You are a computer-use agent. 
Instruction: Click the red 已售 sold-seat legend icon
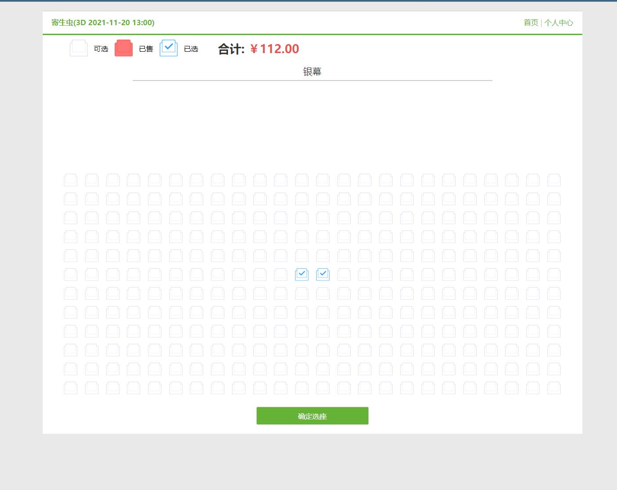pos(124,48)
